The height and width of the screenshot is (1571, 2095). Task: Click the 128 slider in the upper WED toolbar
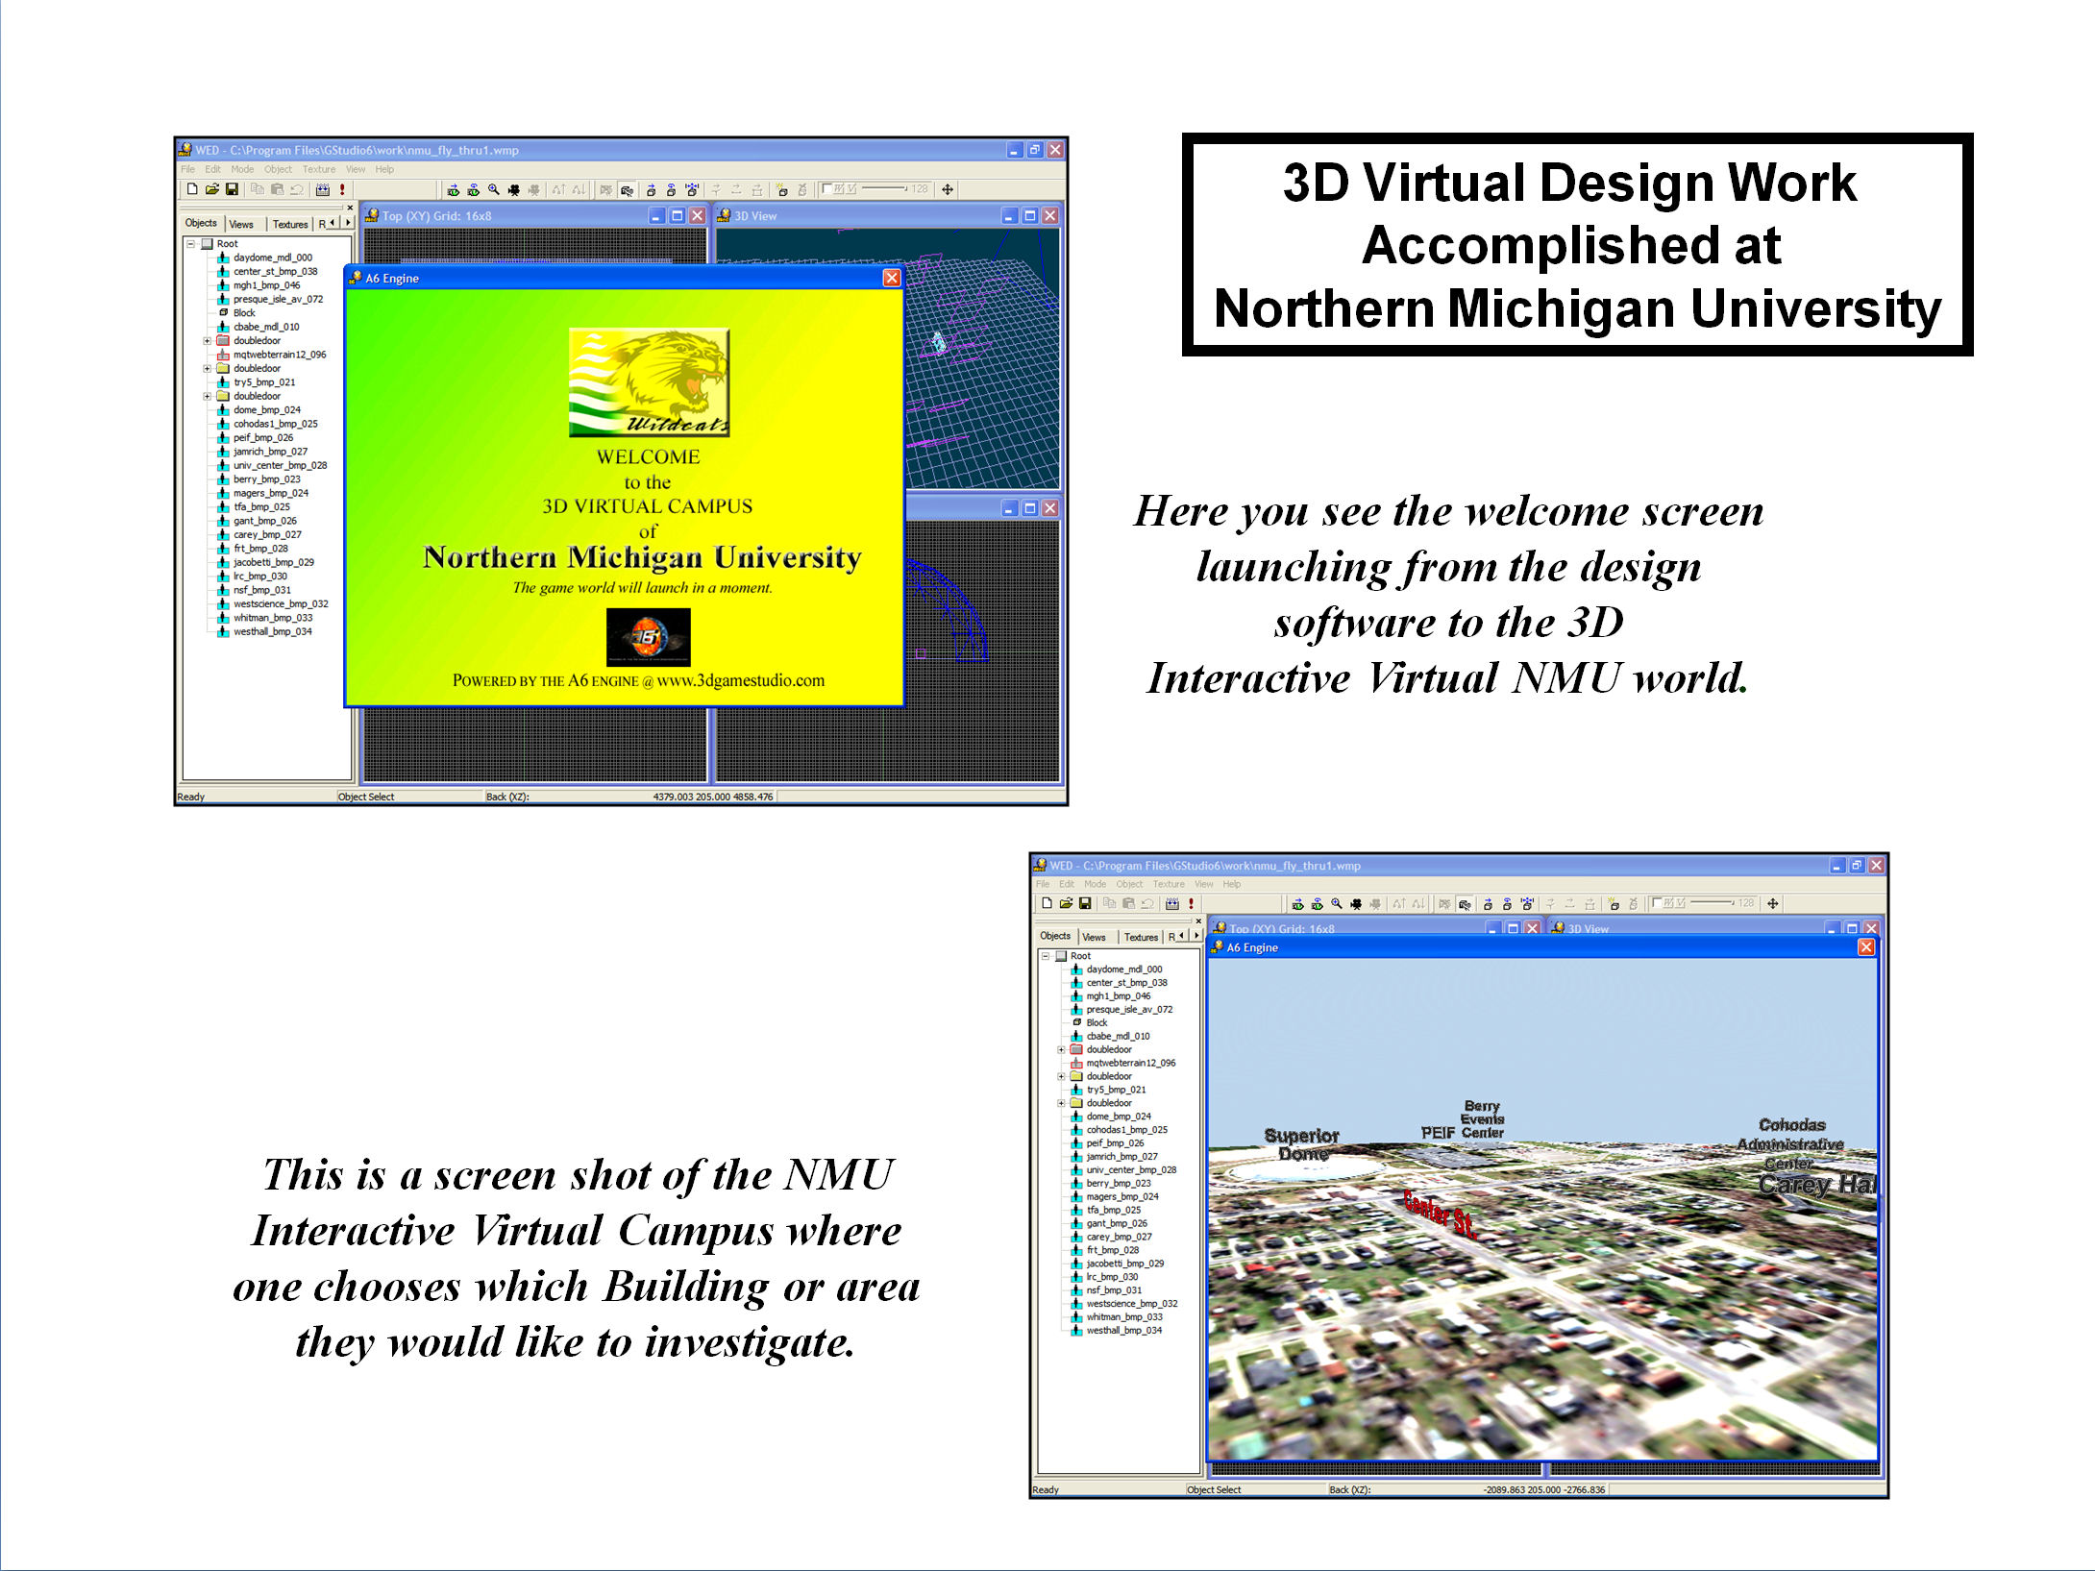[x=884, y=188]
